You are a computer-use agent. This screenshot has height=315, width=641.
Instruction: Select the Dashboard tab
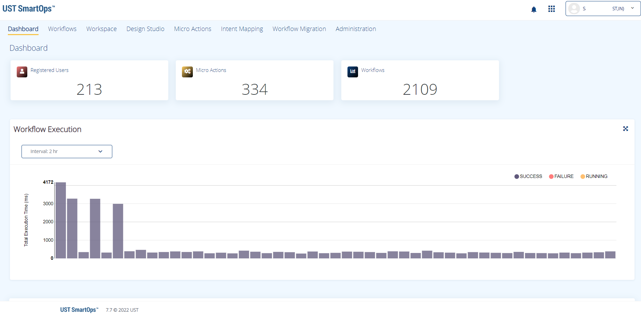coord(23,29)
